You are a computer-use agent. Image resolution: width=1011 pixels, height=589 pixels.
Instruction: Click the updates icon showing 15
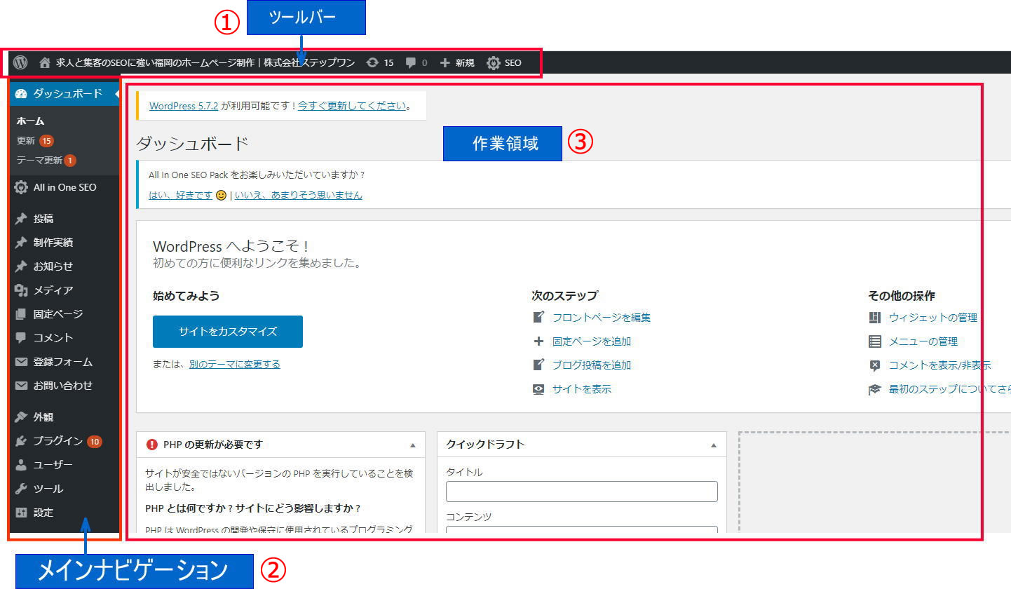click(x=372, y=62)
